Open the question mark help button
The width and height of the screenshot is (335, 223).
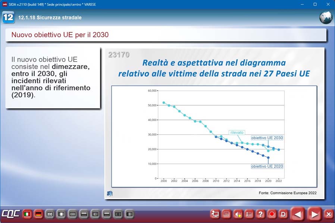260,214
